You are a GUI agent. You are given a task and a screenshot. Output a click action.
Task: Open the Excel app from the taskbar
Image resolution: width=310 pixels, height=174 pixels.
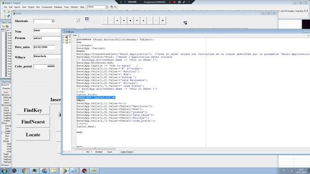tap(94, 171)
